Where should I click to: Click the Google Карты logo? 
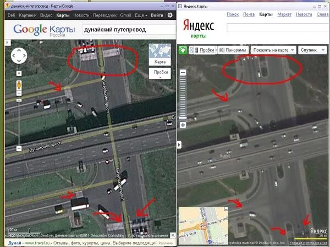coord(44,30)
